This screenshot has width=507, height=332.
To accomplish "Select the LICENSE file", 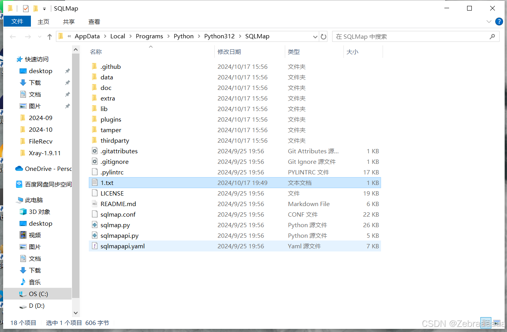I will tap(235, 193).
